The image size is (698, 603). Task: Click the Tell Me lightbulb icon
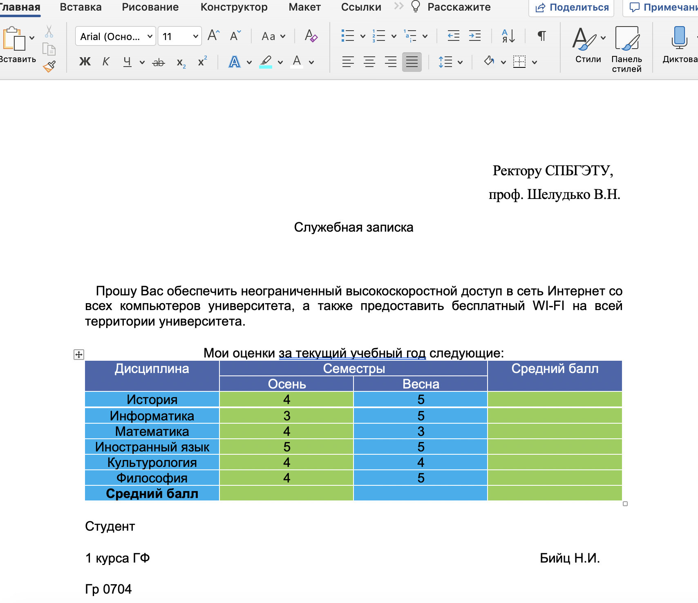point(415,7)
